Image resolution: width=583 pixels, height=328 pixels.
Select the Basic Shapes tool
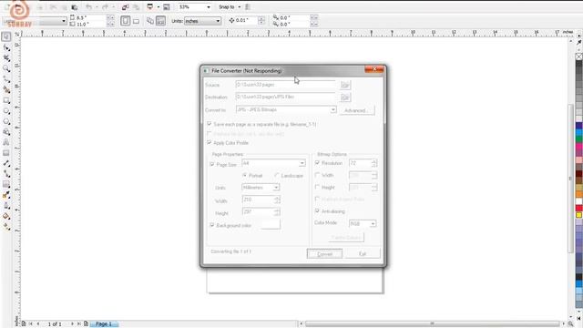(6, 132)
